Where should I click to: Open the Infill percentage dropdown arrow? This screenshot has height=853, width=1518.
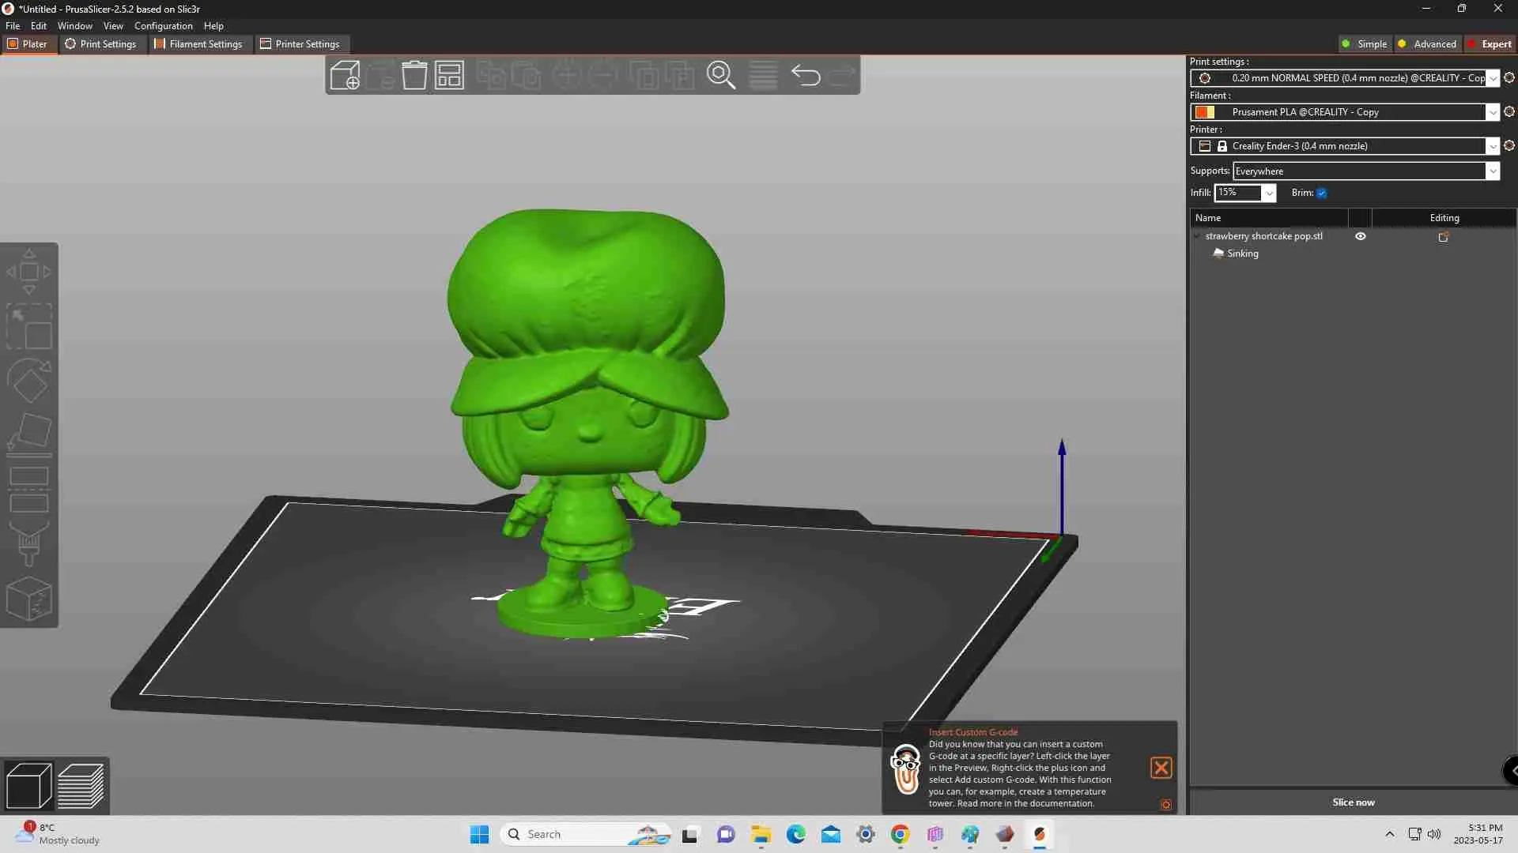[1268, 193]
